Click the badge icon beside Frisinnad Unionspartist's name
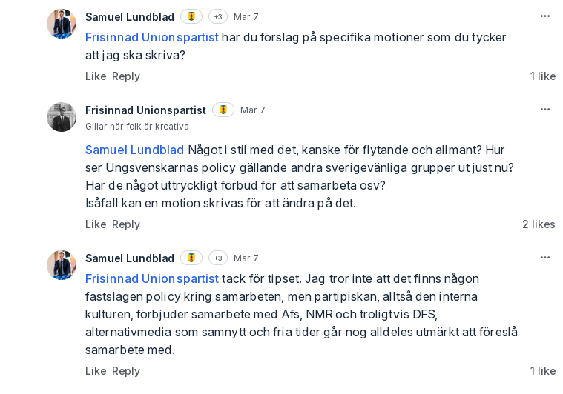The width and height of the screenshot is (563, 394). tap(223, 110)
